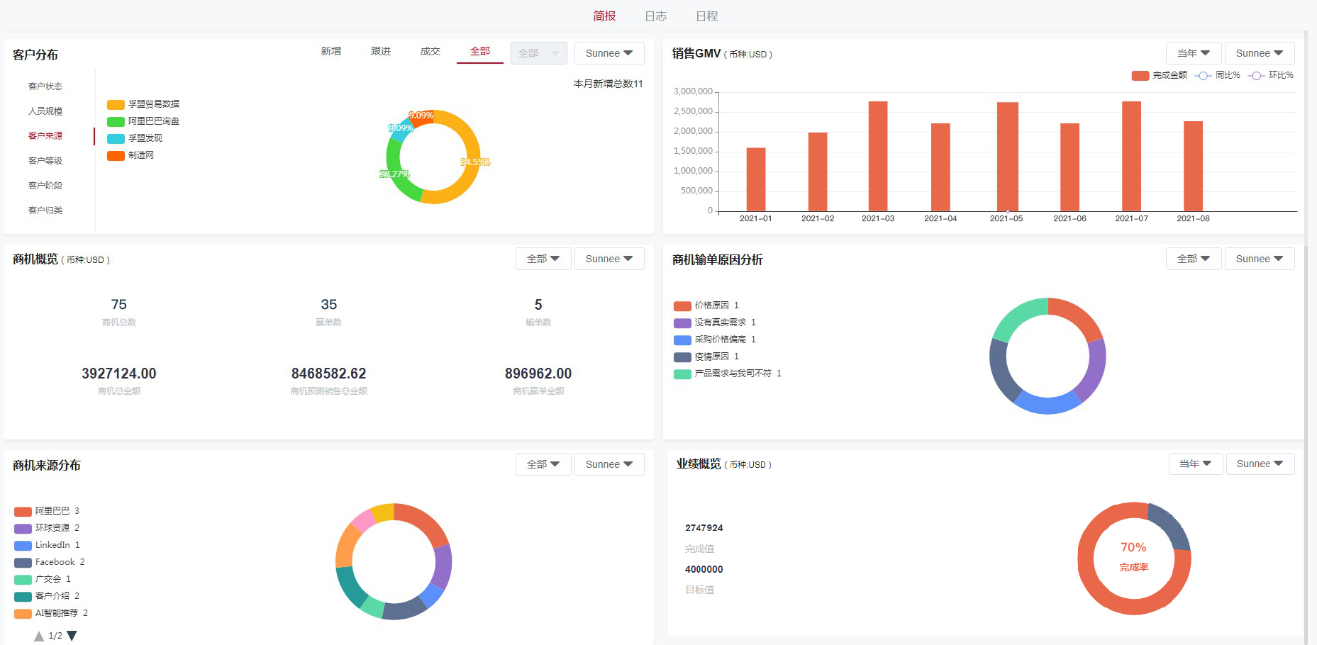Image resolution: width=1317 pixels, height=645 pixels.
Task: Switch to the 日志 tab
Action: [x=655, y=16]
